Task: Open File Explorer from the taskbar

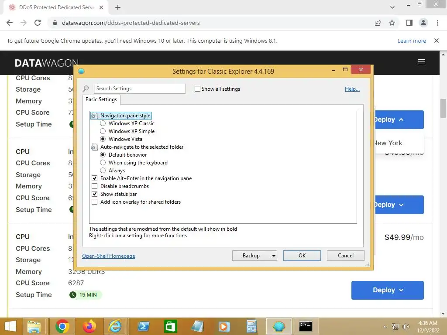Action: 34,326
